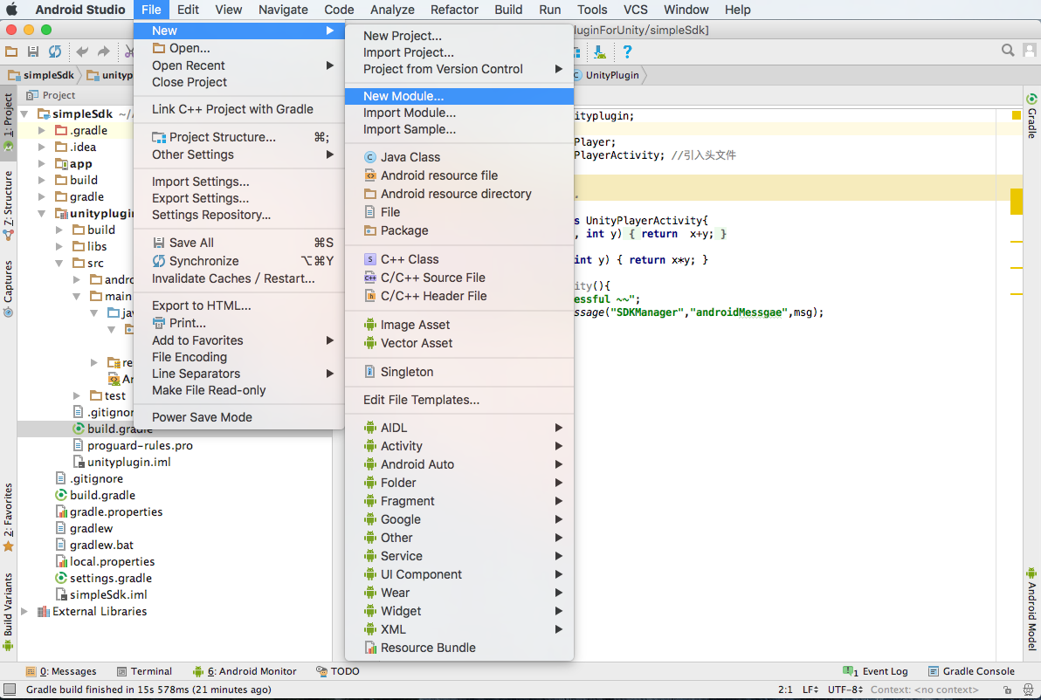Click Undo arrow in toolbar
Viewport: 1041px width, 700px height.
click(82, 51)
